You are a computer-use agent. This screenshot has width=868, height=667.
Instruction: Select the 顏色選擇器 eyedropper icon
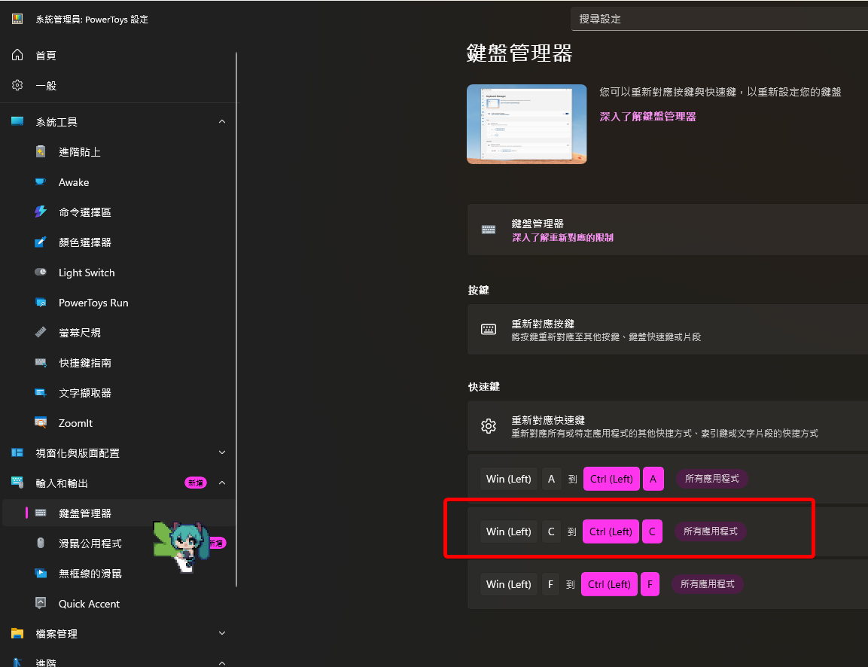[41, 242]
